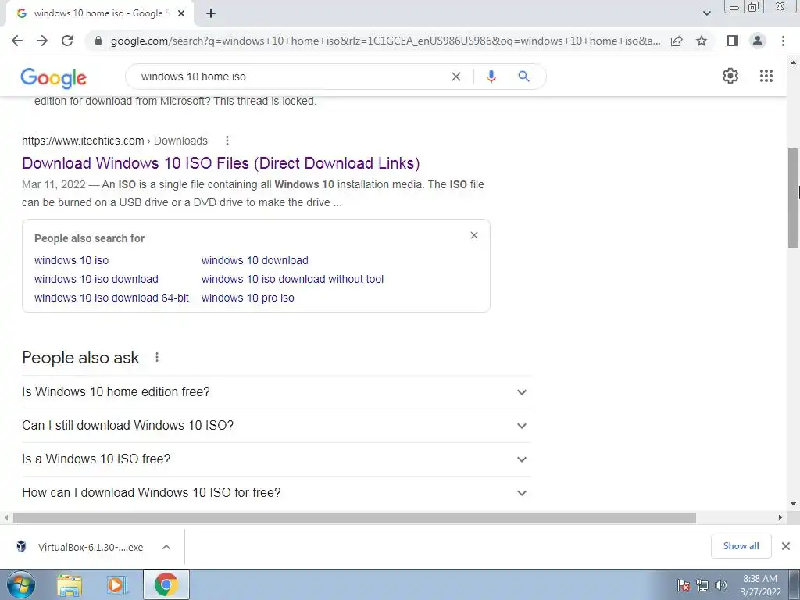
Task: Open a new tab with plus button
Action: click(x=211, y=14)
